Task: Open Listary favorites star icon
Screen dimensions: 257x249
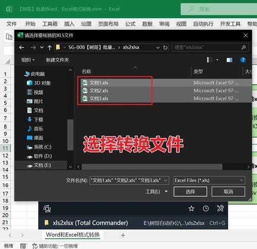Action: (x=191, y=209)
